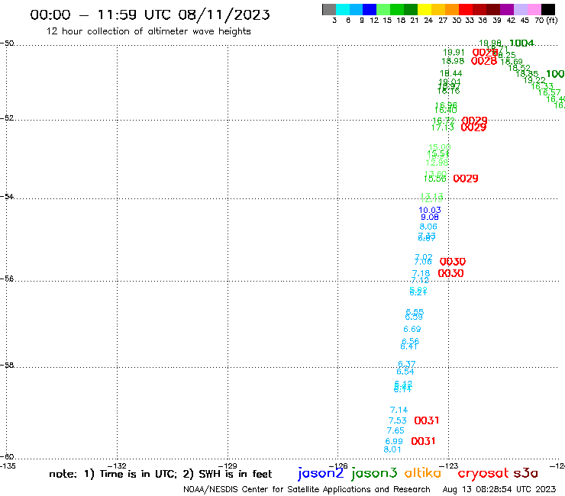Select the 'cryosat' satellite legend label
This screenshot has height=496, width=565.
tap(483, 473)
